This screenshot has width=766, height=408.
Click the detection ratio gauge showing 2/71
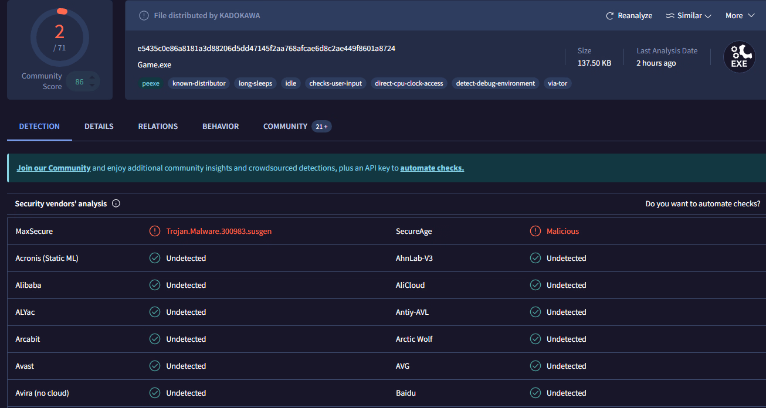(60, 38)
